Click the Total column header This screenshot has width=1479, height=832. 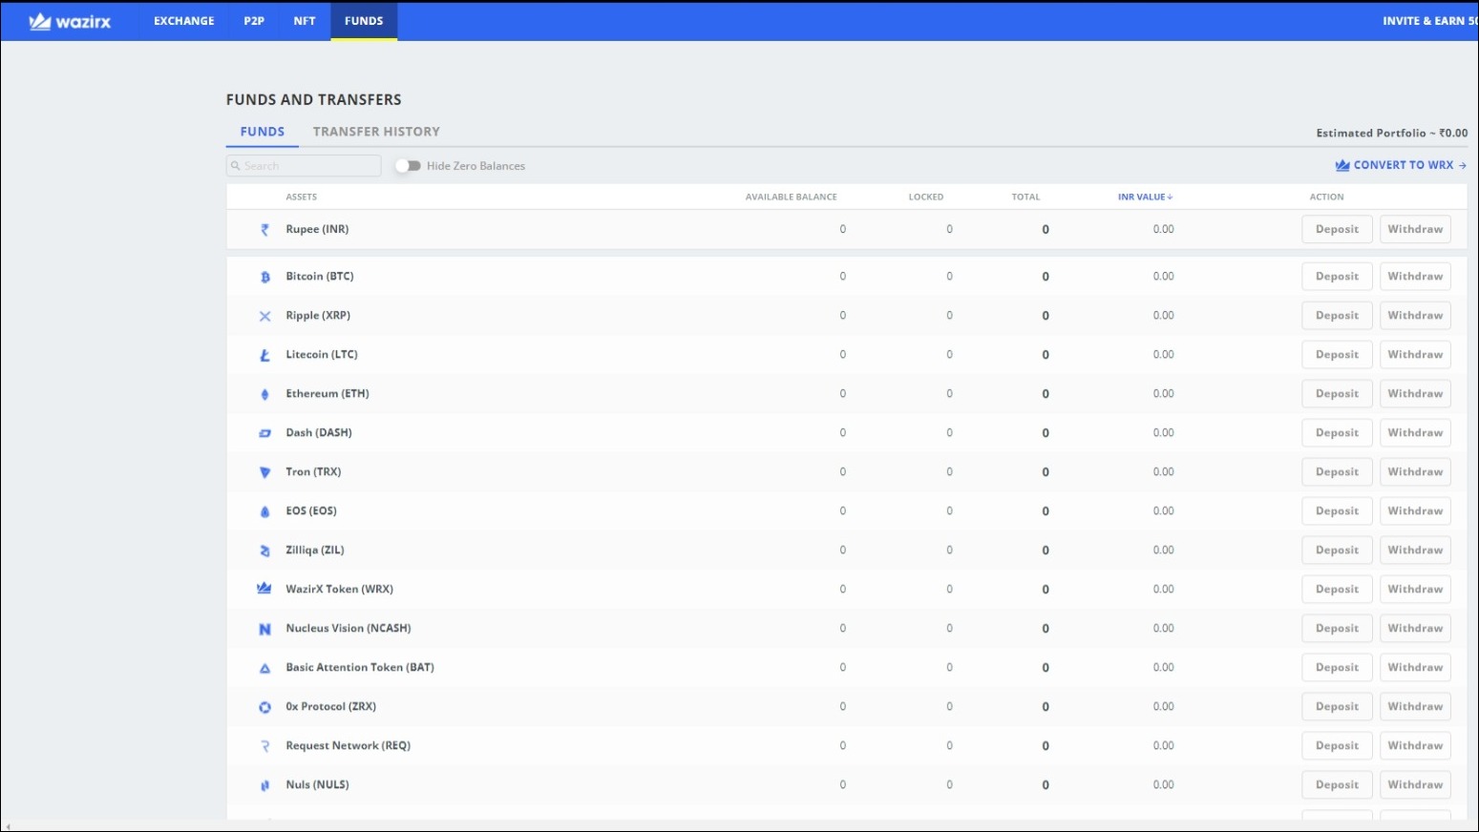tap(1026, 197)
